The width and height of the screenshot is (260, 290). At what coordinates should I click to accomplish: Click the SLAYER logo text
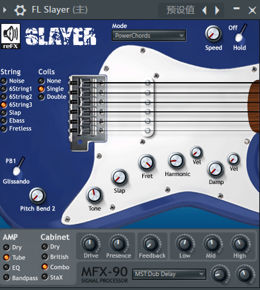(x=61, y=36)
